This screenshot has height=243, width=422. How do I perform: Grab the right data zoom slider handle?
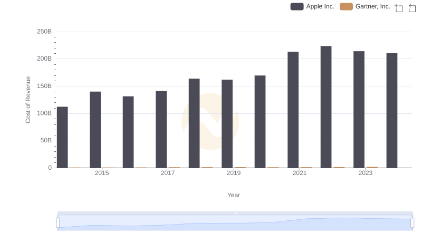coord(413,223)
